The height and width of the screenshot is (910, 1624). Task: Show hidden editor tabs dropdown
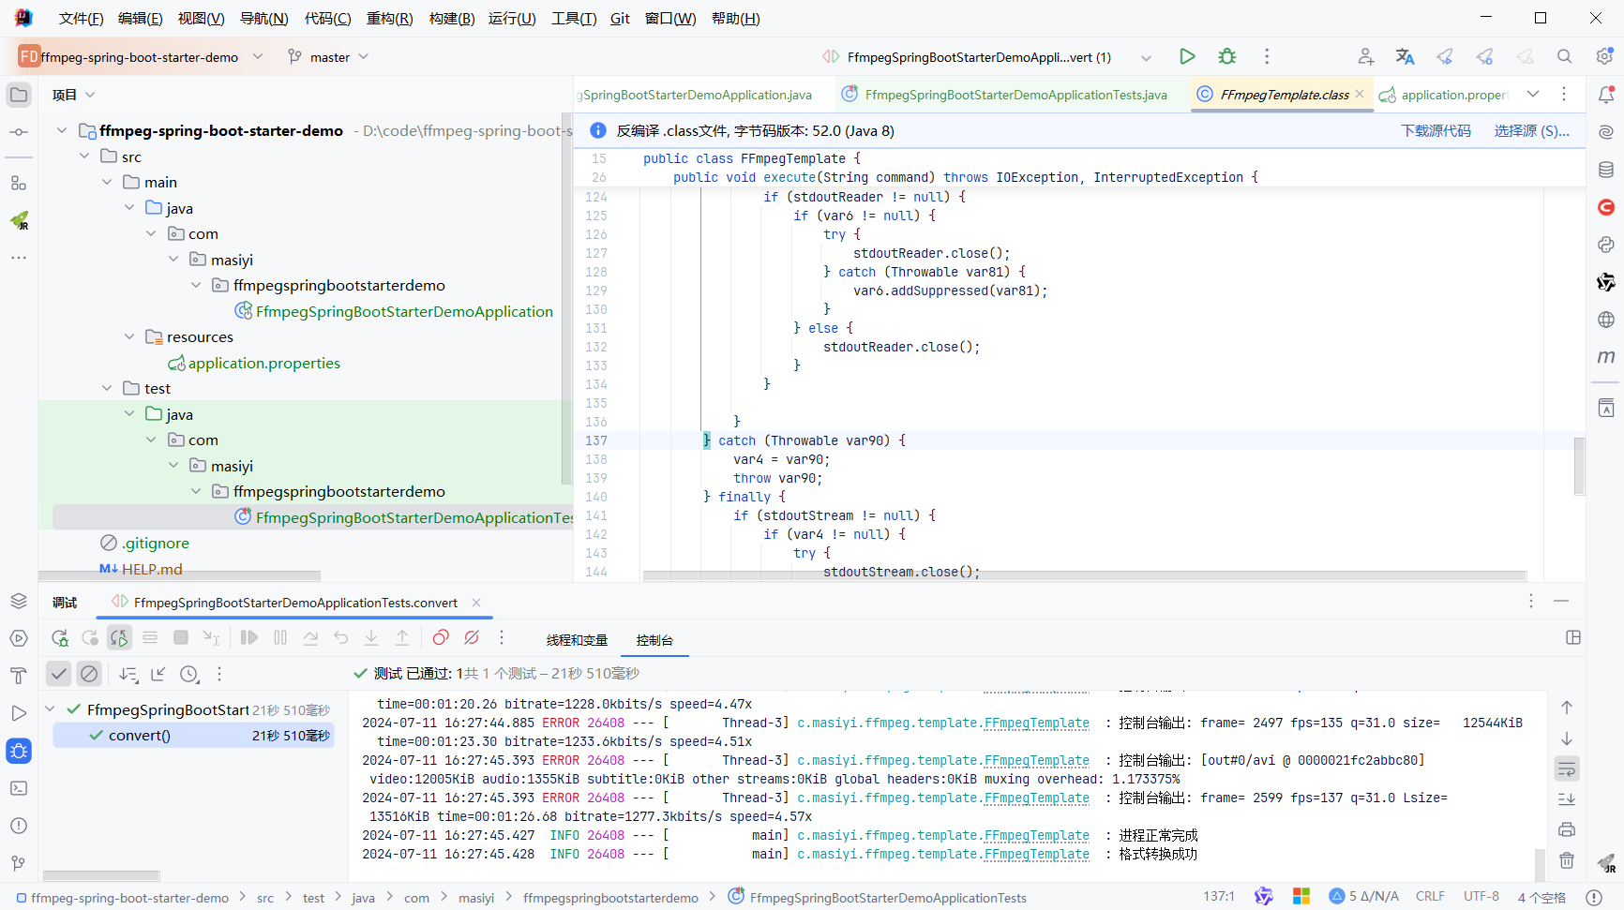click(1533, 94)
